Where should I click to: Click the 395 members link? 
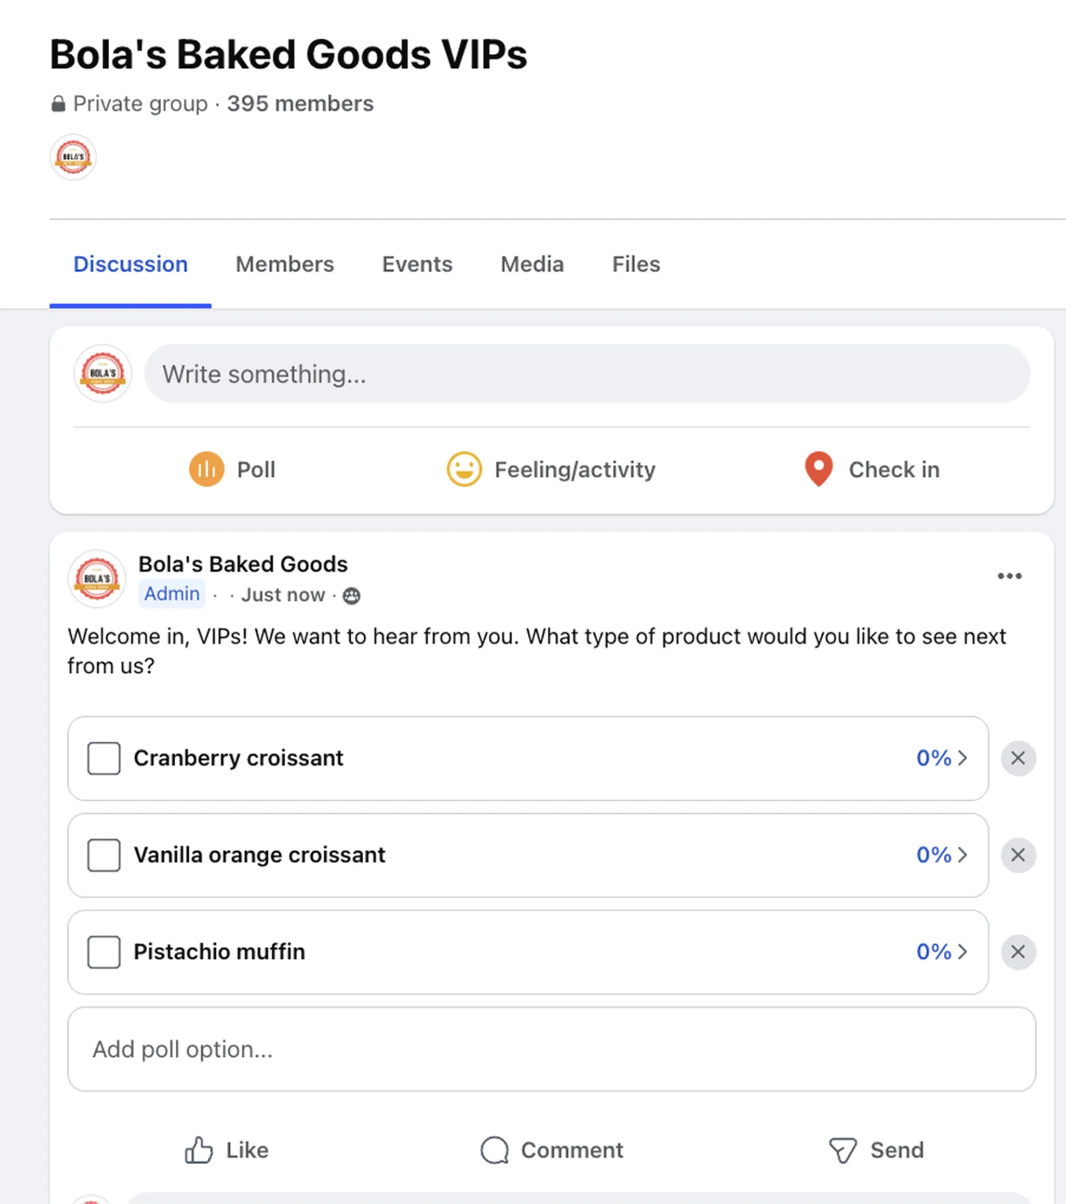coord(300,104)
